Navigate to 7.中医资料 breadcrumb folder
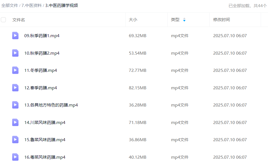 (32, 6)
